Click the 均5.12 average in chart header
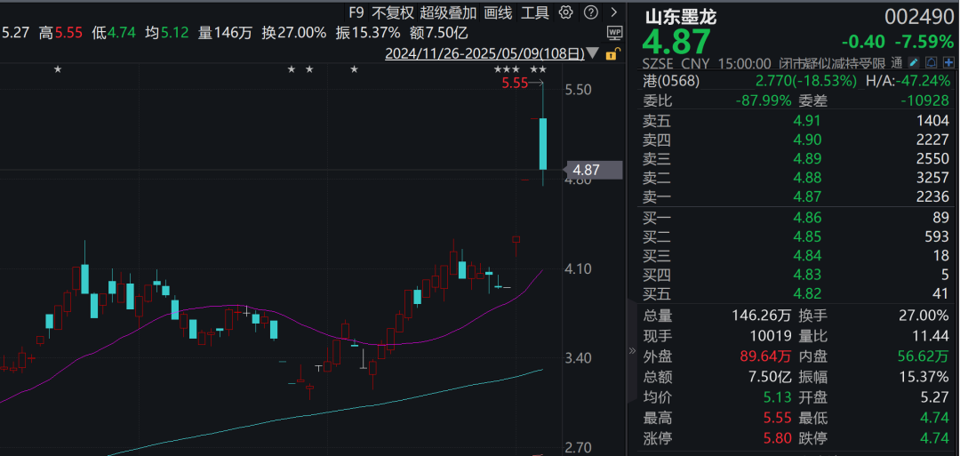The width and height of the screenshot is (960, 456). click(x=168, y=32)
